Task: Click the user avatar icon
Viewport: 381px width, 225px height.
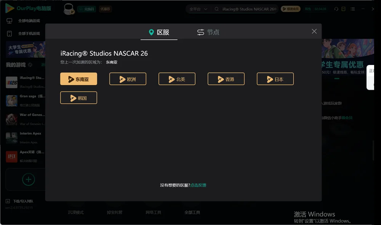Action: coord(69,9)
